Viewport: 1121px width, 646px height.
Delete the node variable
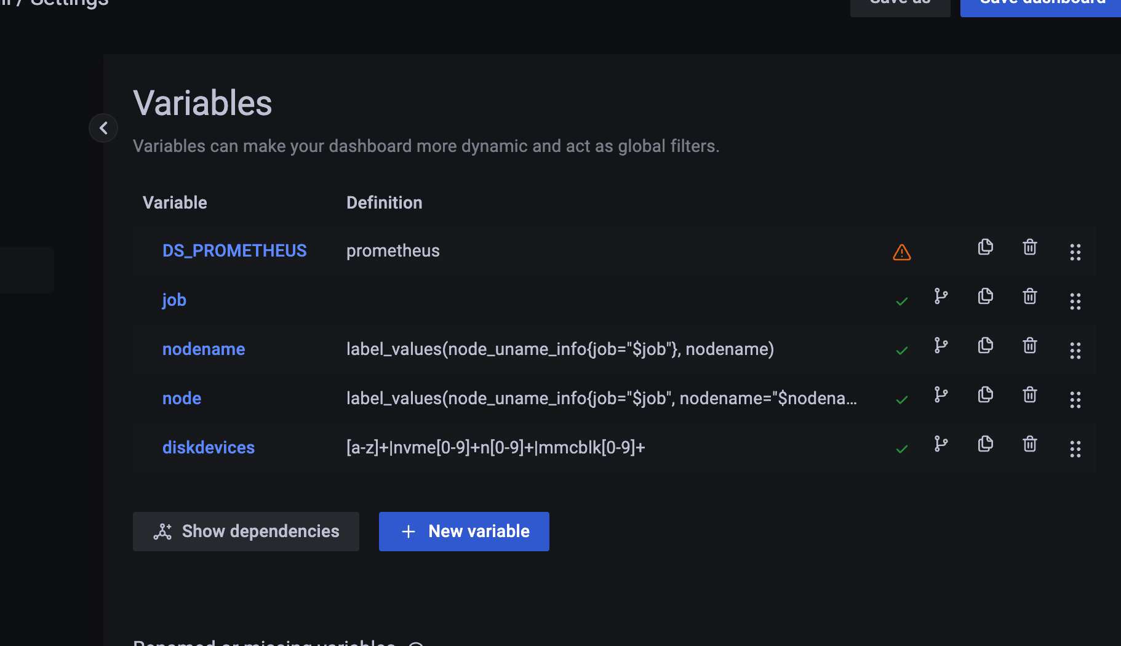click(1029, 395)
